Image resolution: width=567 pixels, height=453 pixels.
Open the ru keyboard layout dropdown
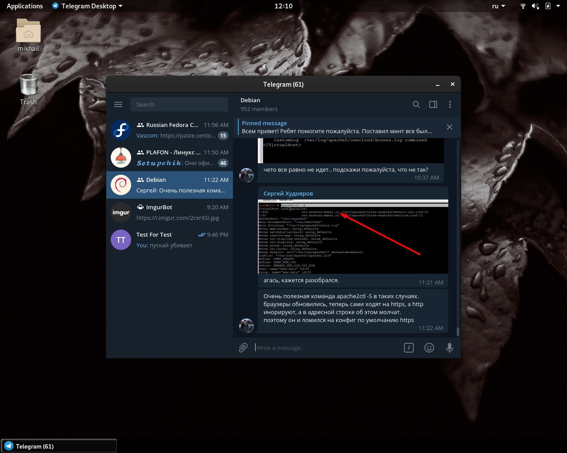[498, 6]
